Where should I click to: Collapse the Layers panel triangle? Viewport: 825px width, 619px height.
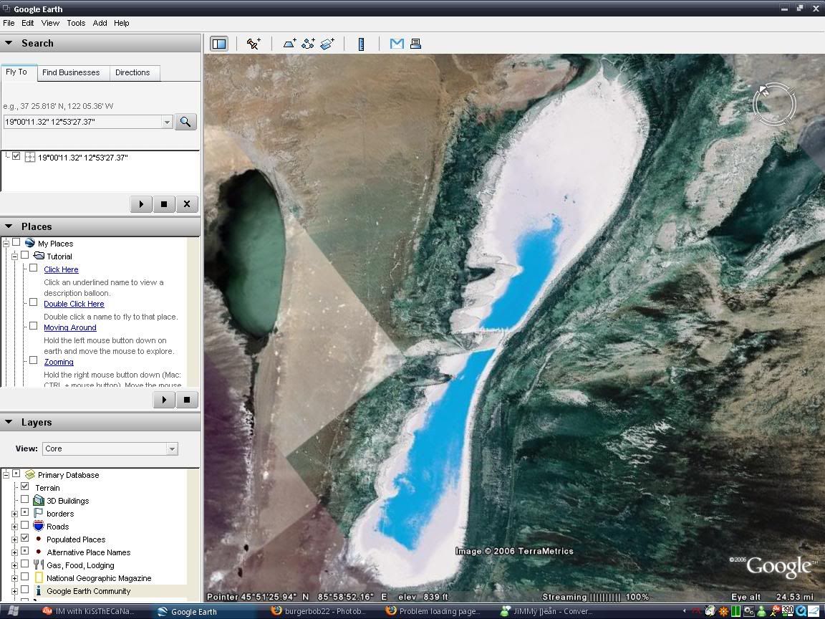pyautogui.click(x=9, y=422)
